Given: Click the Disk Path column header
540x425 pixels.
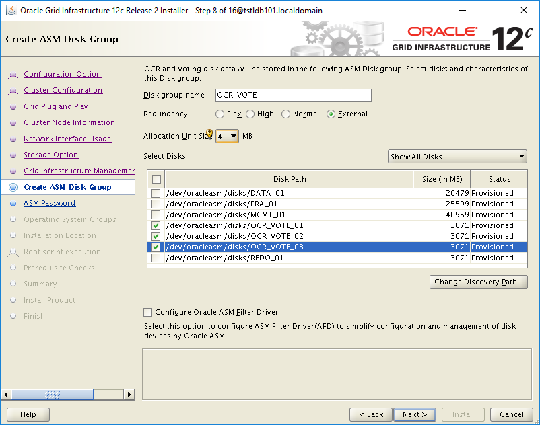Looking at the screenshot, I should [290, 179].
